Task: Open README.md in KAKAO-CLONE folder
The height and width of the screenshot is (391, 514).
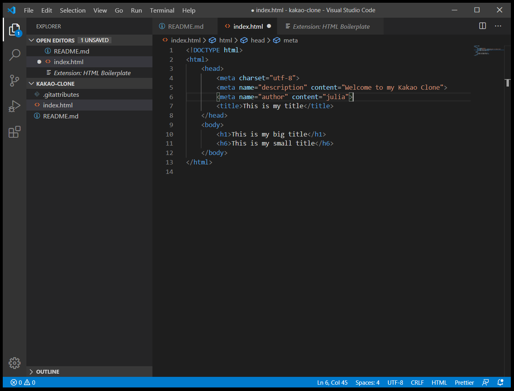Action: (x=89, y=116)
